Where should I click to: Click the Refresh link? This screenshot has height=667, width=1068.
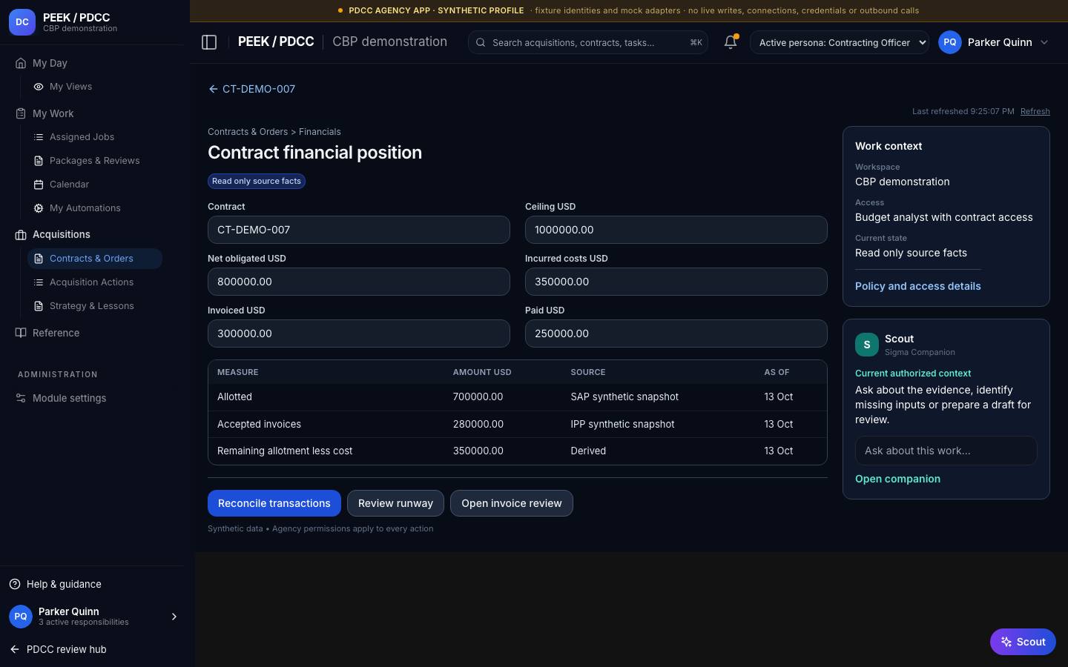click(x=1035, y=111)
